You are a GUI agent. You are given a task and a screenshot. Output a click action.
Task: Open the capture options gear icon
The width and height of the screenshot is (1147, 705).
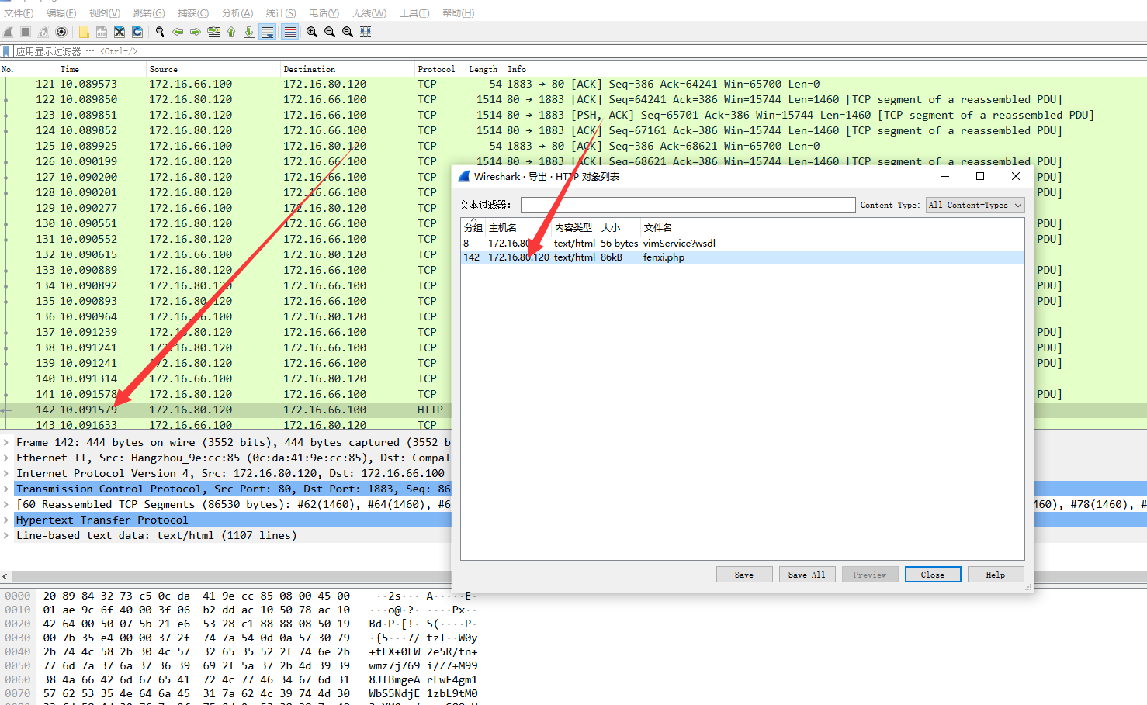click(61, 31)
